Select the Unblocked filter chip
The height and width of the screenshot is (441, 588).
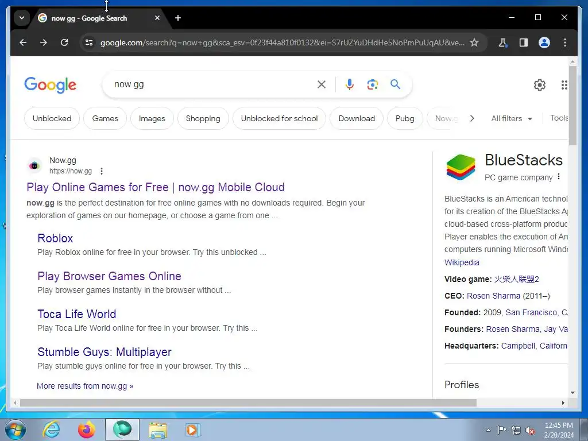[52, 118]
